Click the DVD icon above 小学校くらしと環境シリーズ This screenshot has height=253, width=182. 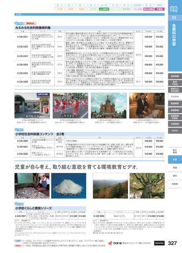click(x=19, y=204)
